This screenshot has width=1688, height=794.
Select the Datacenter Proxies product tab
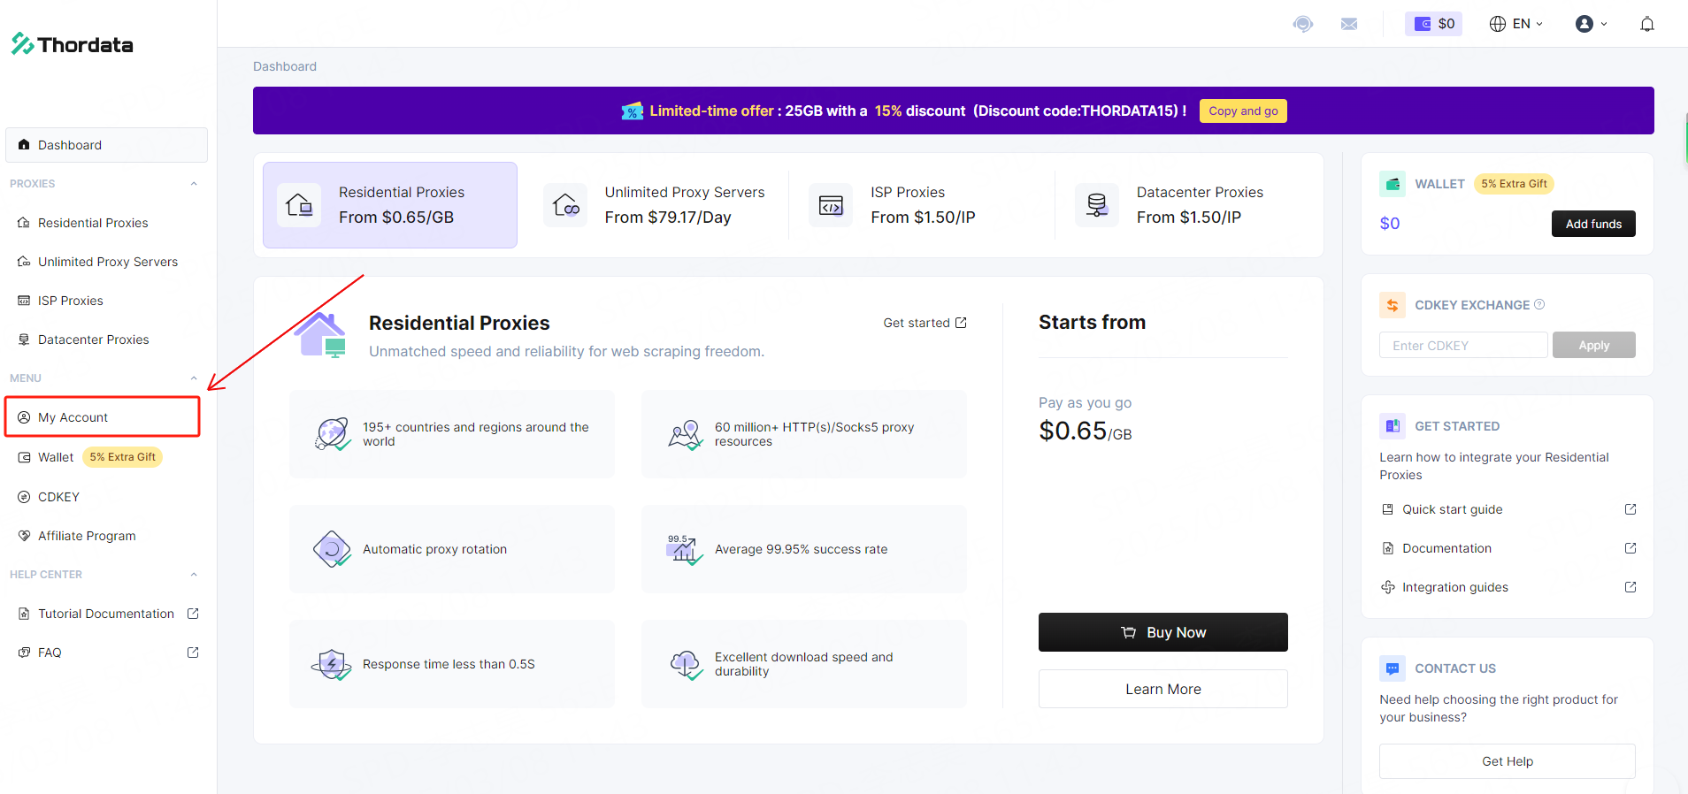[x=1187, y=205]
